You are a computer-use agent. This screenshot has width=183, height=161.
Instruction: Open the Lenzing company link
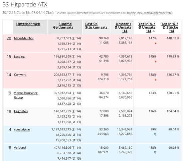coord(19,57)
